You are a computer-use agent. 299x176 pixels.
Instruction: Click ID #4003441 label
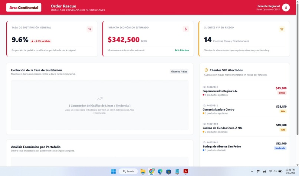click(210, 143)
